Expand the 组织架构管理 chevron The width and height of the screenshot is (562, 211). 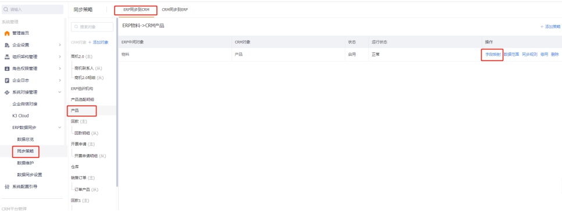[x=60, y=57]
